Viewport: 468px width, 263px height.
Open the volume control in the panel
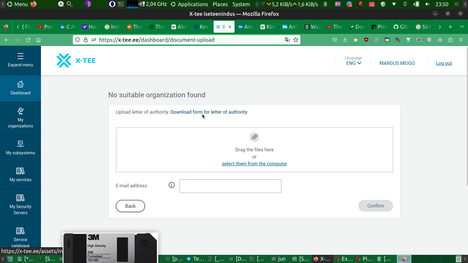point(427,4)
